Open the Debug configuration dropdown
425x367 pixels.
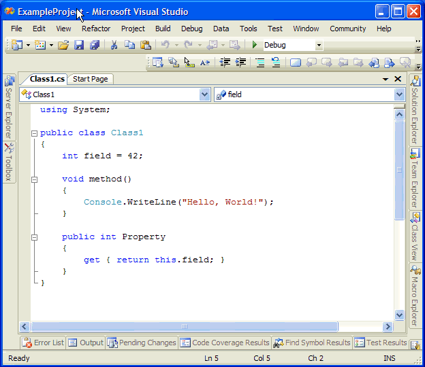tap(318, 45)
